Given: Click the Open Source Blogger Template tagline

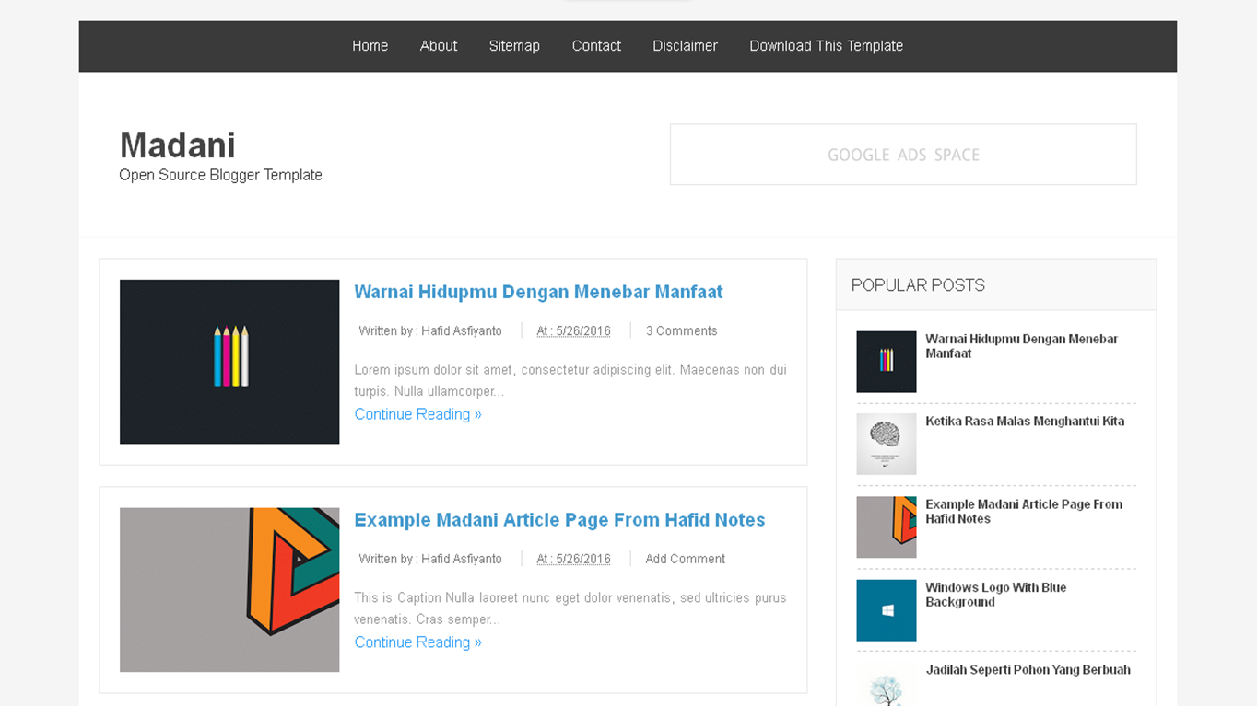Looking at the screenshot, I should tap(220, 175).
